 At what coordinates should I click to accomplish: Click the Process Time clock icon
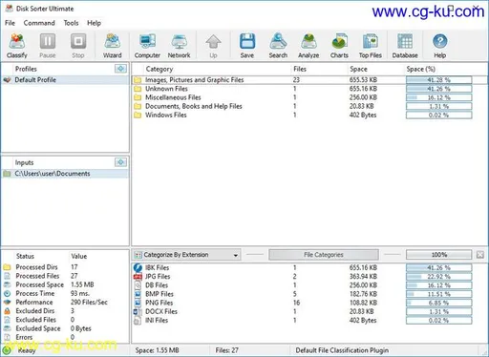[x=7, y=293]
